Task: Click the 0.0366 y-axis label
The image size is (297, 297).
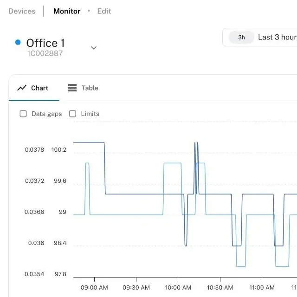Action: [x=34, y=212]
